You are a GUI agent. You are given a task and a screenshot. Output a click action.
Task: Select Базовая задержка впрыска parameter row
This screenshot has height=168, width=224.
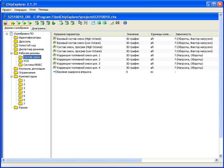(x=74, y=72)
